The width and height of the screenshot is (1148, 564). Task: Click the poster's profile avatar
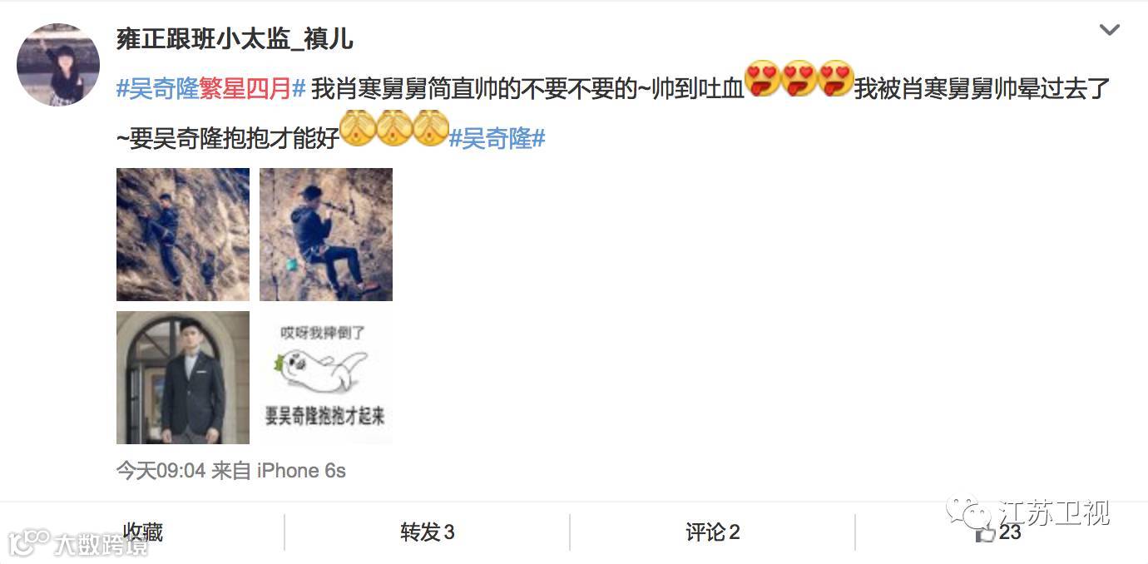coord(58,65)
